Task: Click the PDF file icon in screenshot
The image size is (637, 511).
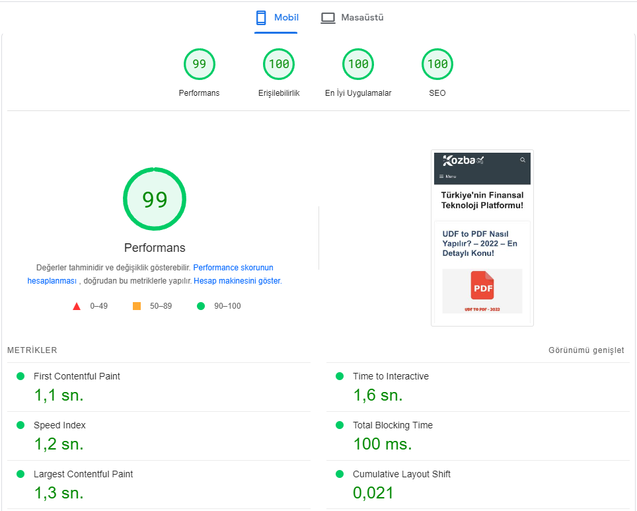Action: click(482, 286)
